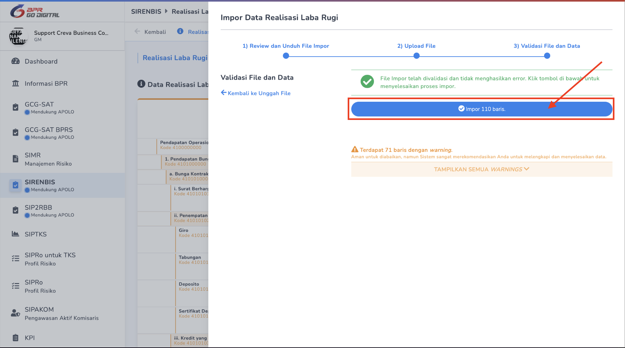Click the chevron on Tampilkan Semua Warnings

(526, 169)
